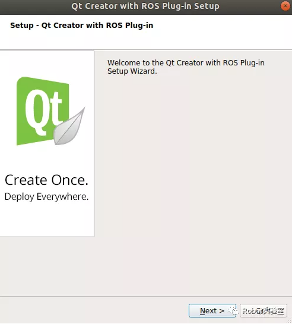Proceed with the Next > button
Screen dimensions: 292x324
pyautogui.click(x=212, y=310)
